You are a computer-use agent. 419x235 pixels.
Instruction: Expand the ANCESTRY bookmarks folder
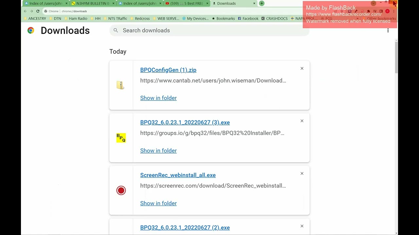(35, 19)
